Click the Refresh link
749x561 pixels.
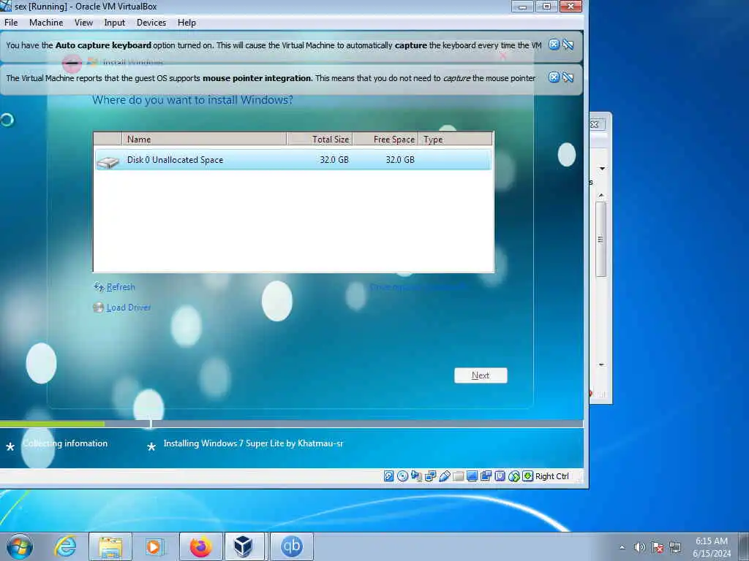click(x=121, y=287)
